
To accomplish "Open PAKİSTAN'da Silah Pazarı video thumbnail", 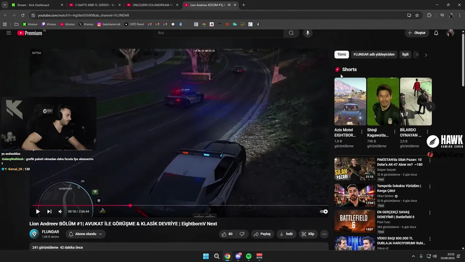I will [355, 168].
